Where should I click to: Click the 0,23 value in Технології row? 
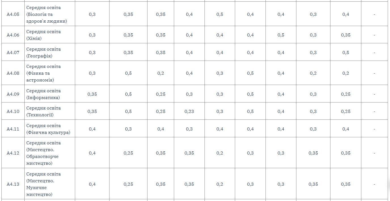[189, 111]
